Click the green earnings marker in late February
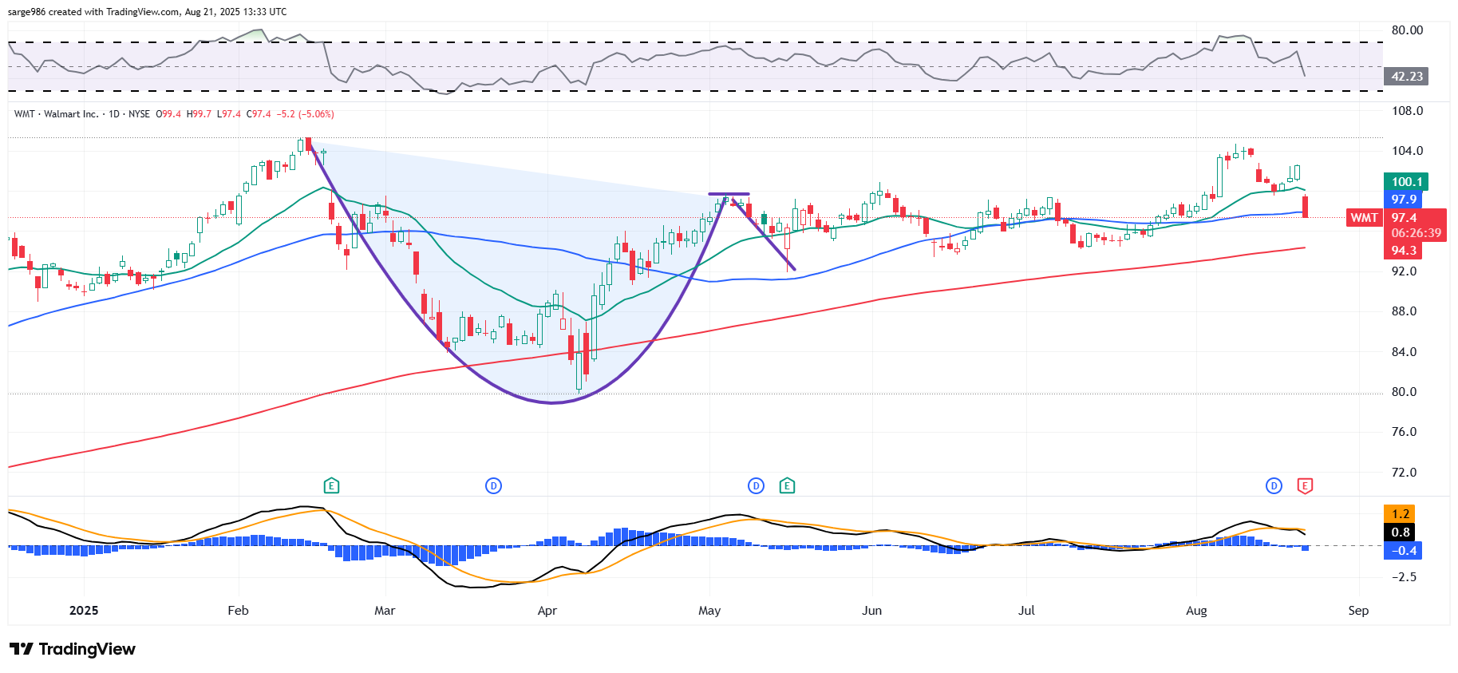 (x=331, y=485)
